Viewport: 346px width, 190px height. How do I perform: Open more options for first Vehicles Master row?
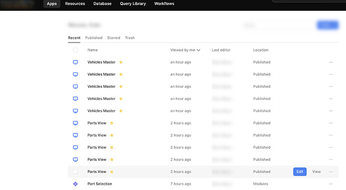(330, 62)
